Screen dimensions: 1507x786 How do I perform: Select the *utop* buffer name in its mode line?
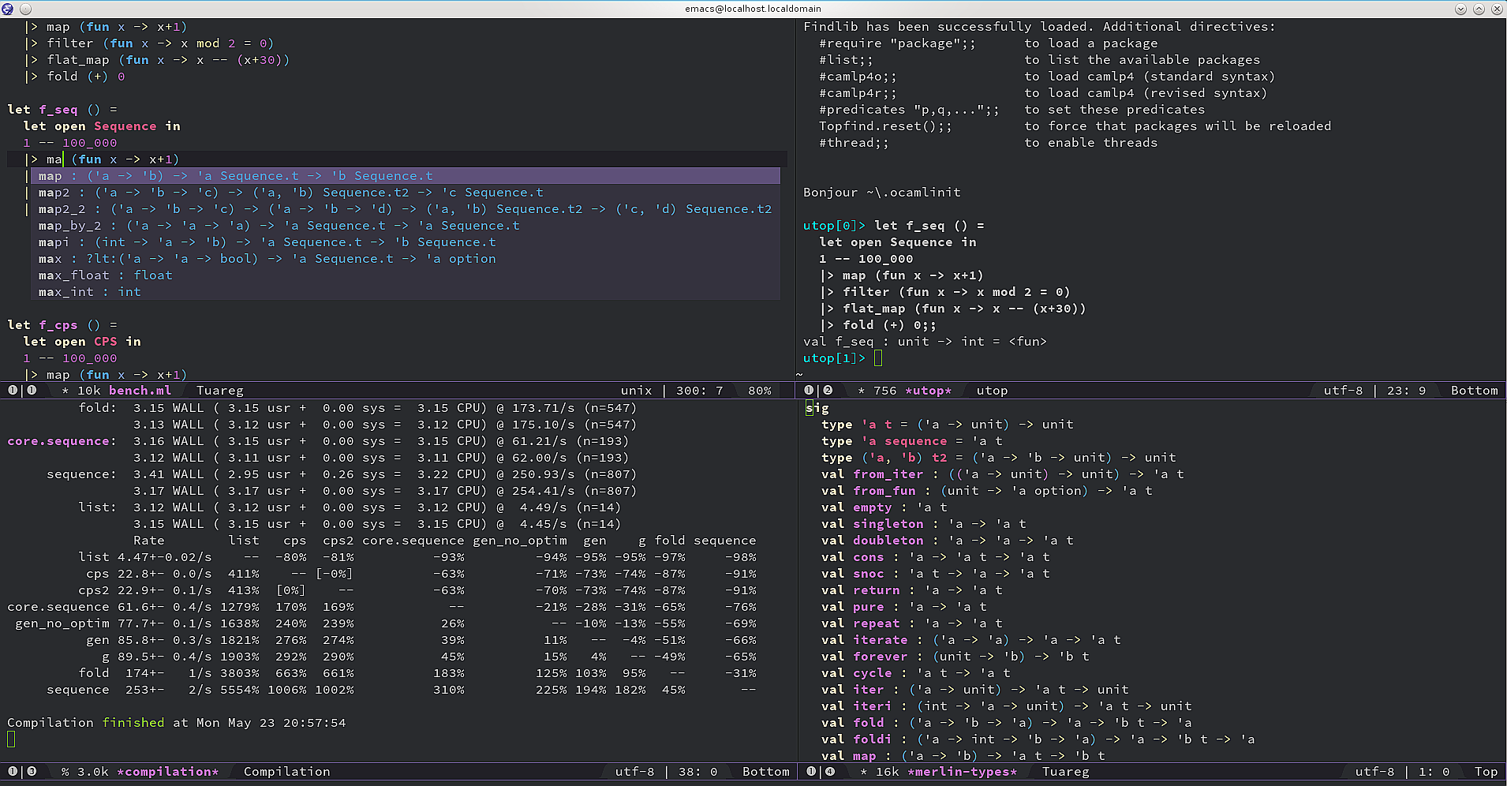click(929, 390)
